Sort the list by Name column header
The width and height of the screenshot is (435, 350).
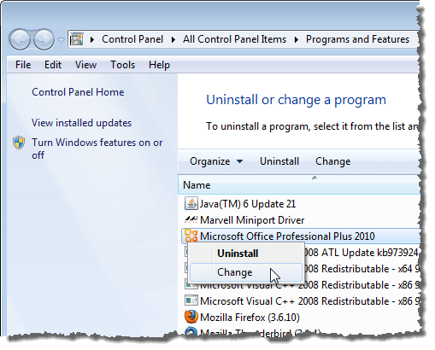click(299, 185)
